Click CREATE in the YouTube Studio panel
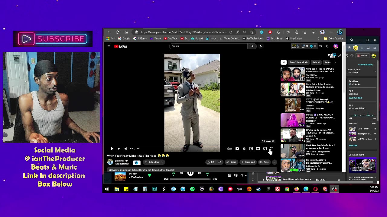387x217 pixels. point(362,56)
